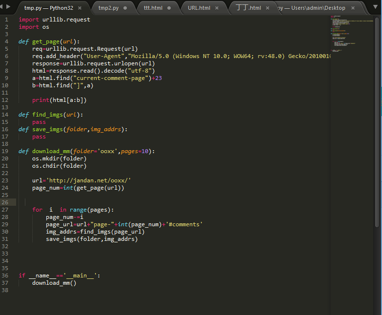Close the URL.html tab
Image resolution: width=382 pixels, height=315 pixels.
217,8
